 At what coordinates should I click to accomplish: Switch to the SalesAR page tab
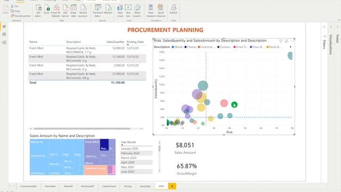(x=68, y=186)
